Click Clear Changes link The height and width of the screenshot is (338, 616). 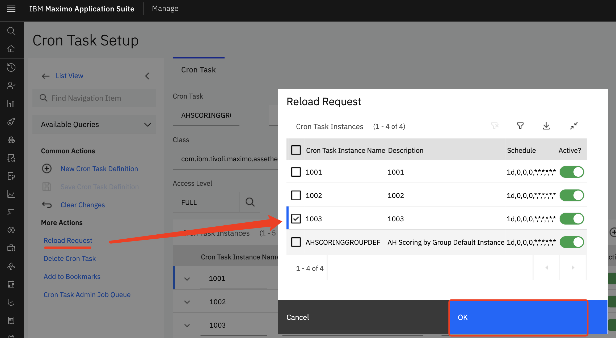pos(83,205)
